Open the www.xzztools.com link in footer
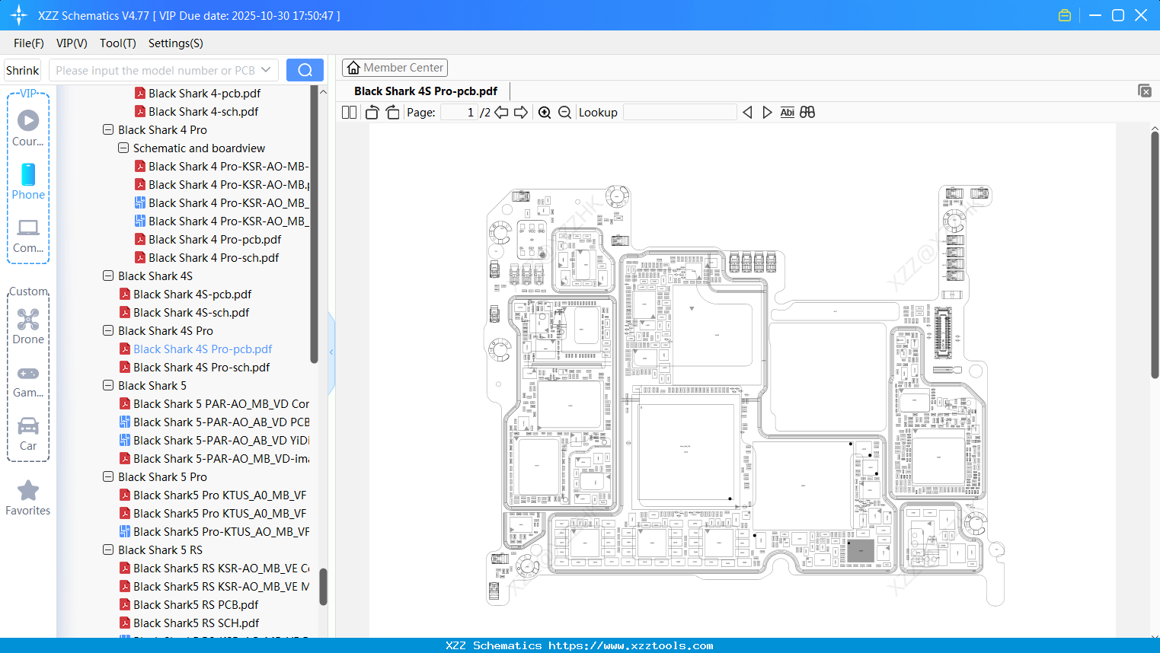Viewport: 1160px width, 653px height. pos(631,645)
